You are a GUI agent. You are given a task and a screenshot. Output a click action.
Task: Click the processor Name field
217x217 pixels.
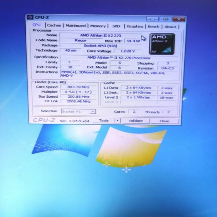point(100,35)
